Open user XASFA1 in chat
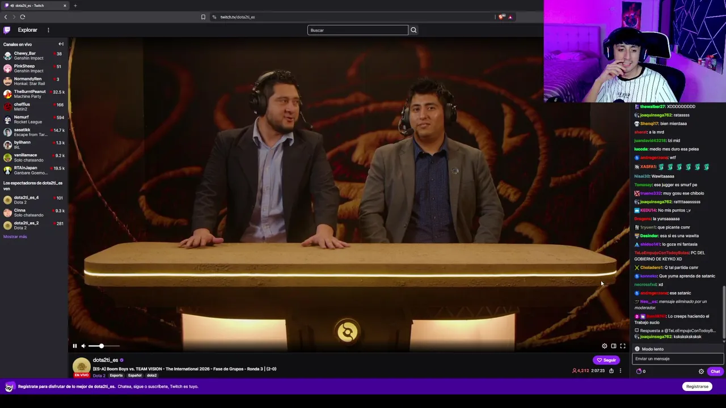Viewport: 726px width, 408px height. (x=648, y=167)
